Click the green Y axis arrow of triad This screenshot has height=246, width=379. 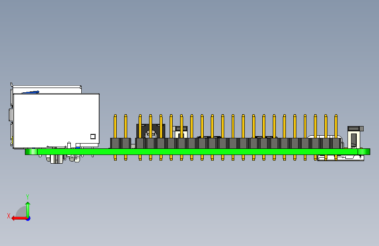(x=28, y=210)
